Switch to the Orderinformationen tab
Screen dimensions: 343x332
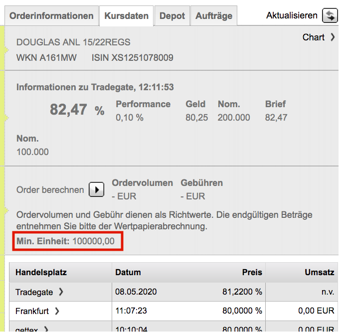51,16
